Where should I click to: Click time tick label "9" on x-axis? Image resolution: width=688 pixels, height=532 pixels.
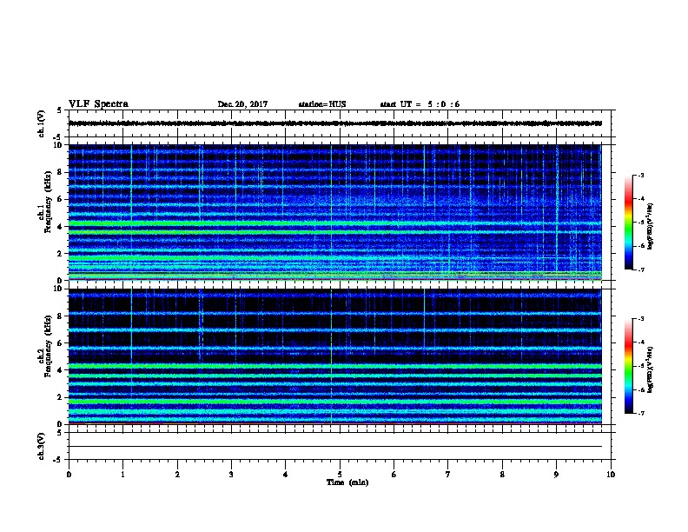(x=556, y=474)
